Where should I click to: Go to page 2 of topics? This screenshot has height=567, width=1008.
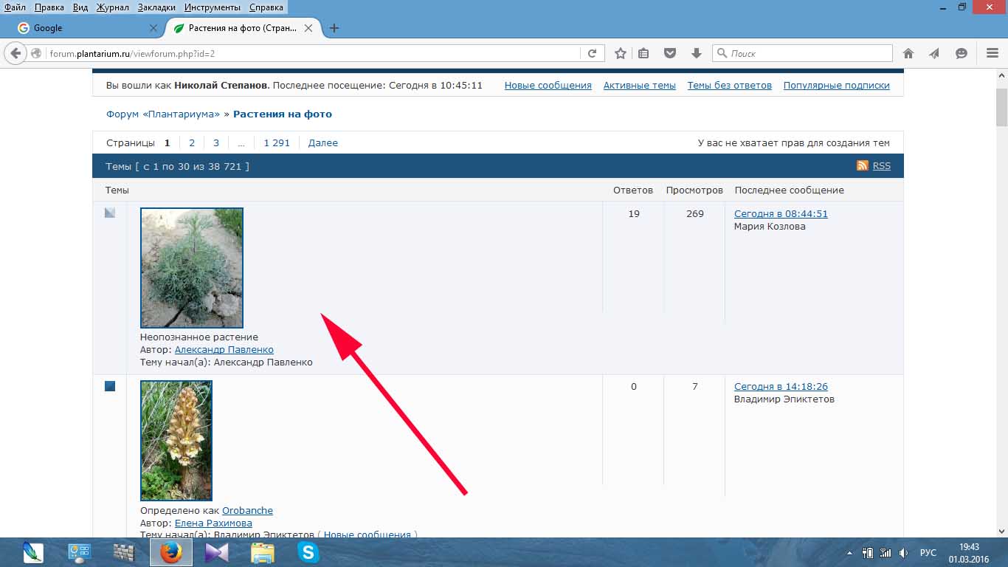pos(192,143)
